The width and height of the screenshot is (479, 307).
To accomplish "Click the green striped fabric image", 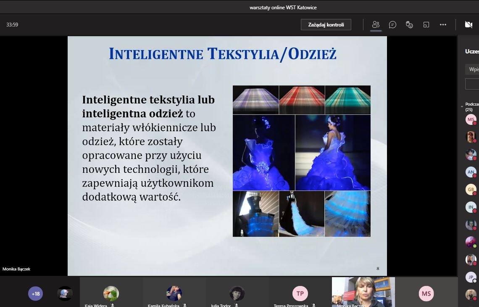I will tap(347, 100).
